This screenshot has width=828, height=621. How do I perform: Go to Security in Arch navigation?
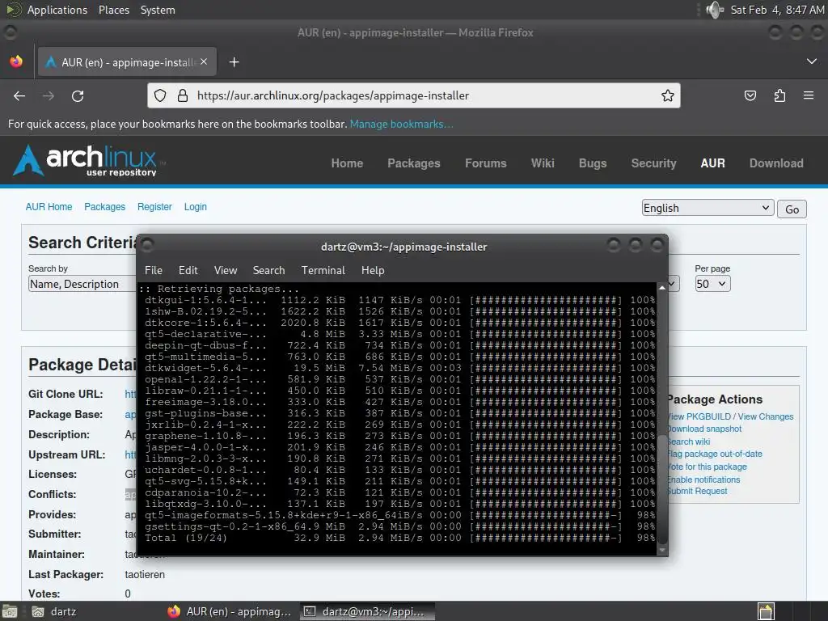pyautogui.click(x=653, y=163)
